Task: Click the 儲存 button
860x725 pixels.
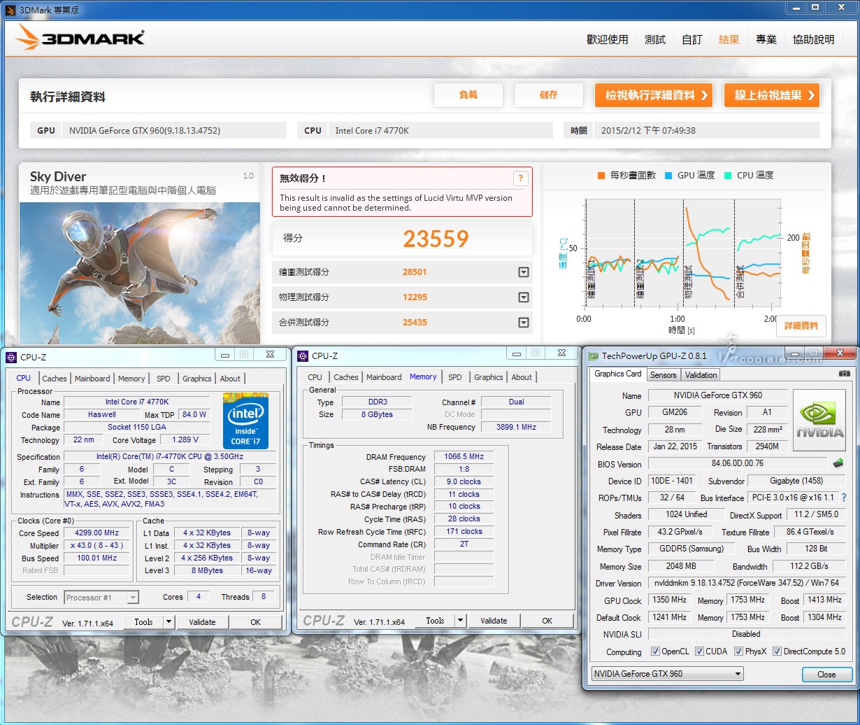Action: tap(549, 95)
